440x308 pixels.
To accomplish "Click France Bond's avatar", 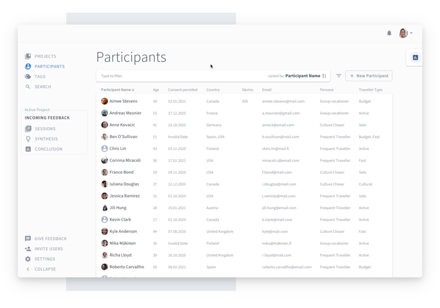I will click(105, 172).
